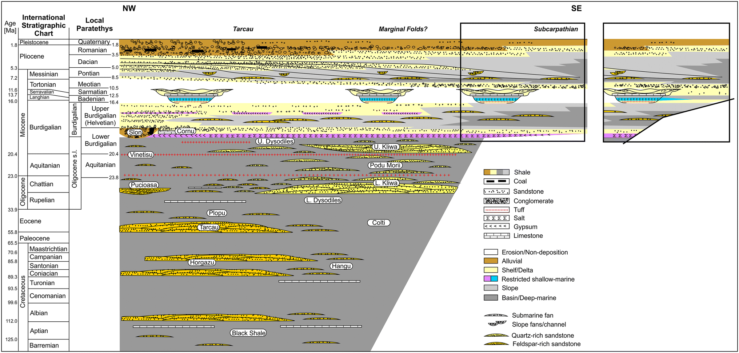This screenshot has width=739, height=353.
Task: Click the L. Dysodiles formation label
Action: click(323, 200)
